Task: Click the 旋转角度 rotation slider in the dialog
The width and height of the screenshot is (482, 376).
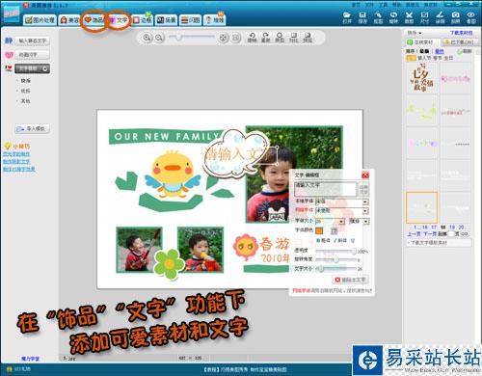Action: pos(335,259)
